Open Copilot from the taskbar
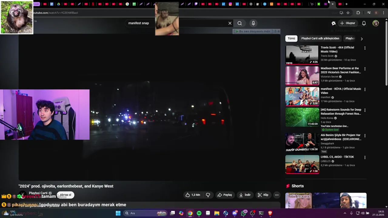This screenshot has height=218, width=388. pyautogui.click(x=181, y=213)
